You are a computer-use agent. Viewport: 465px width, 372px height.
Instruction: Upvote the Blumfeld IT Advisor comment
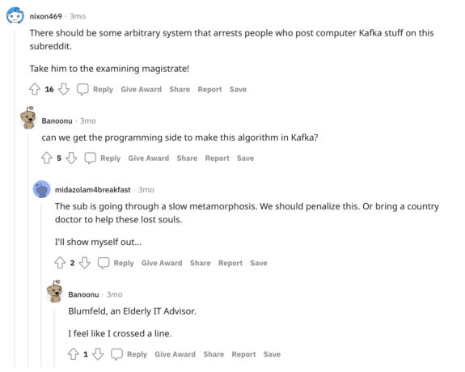click(x=74, y=354)
